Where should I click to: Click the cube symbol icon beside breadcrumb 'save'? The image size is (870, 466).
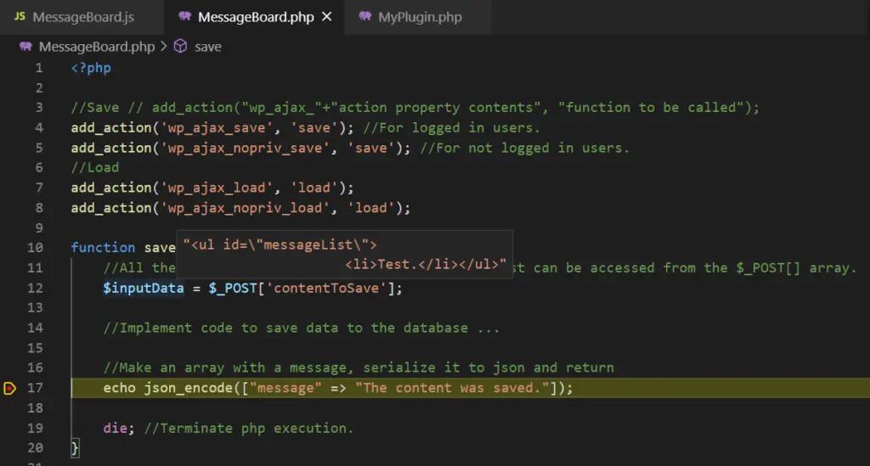pos(180,47)
